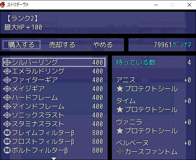Click the game icon in the title bar
This screenshot has height=160, width=196.
tap(3, 5)
